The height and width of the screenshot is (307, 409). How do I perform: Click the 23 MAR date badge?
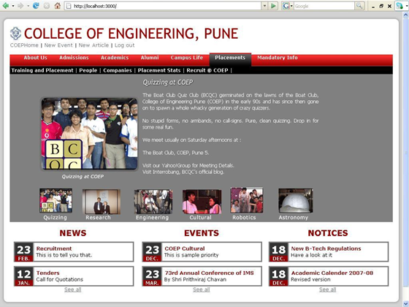point(152,276)
